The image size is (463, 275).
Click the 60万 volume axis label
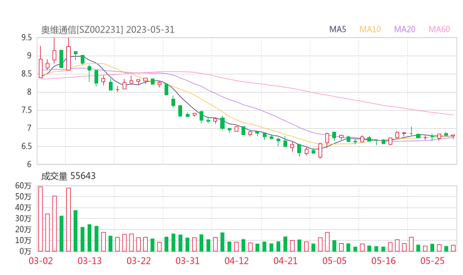tap(23, 186)
